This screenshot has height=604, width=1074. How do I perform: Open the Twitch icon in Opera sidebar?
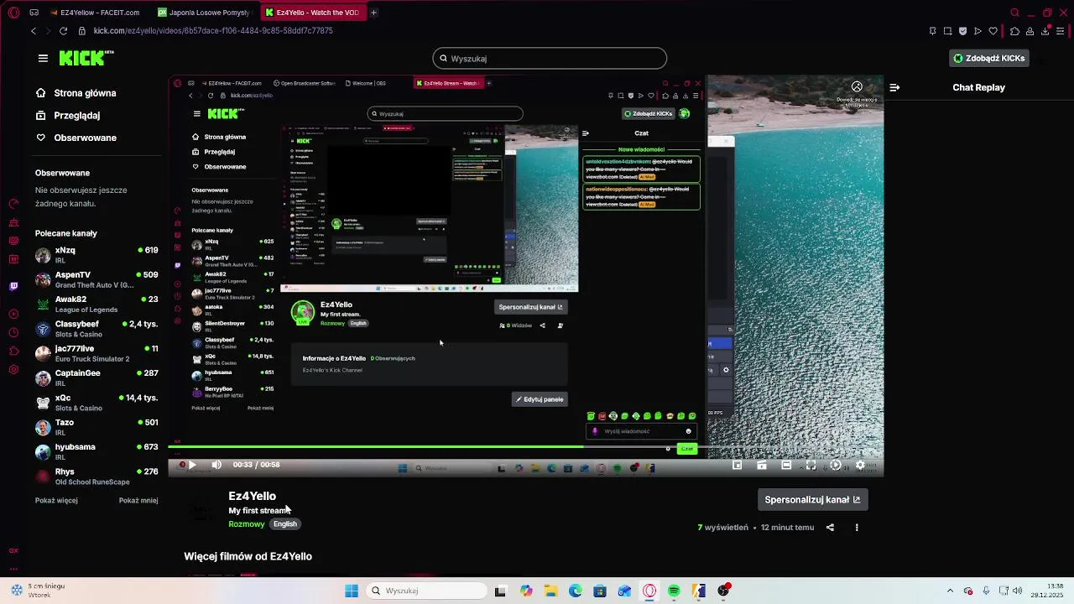13,286
